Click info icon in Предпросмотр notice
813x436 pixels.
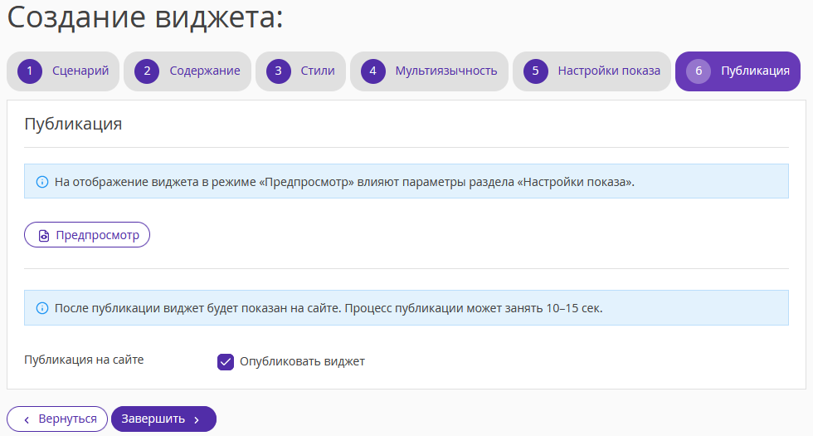(42, 182)
